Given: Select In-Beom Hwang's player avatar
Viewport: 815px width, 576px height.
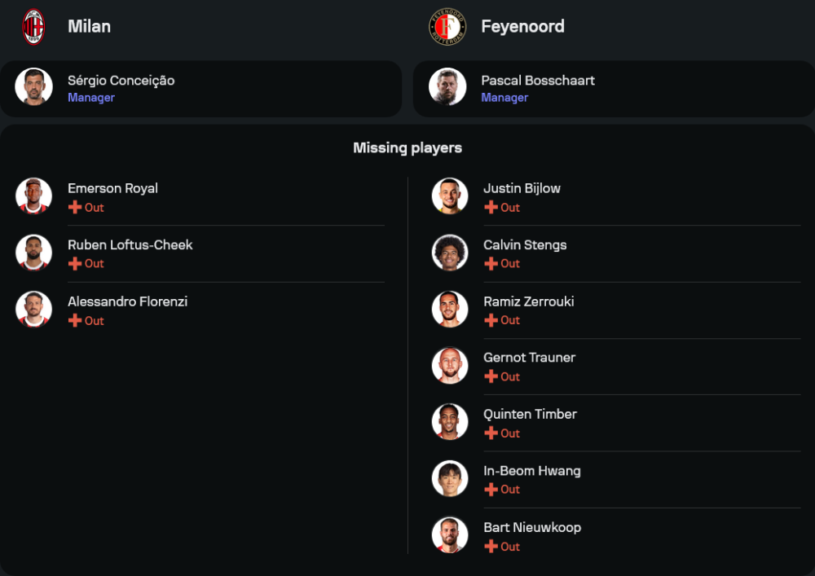Looking at the screenshot, I should tap(450, 479).
